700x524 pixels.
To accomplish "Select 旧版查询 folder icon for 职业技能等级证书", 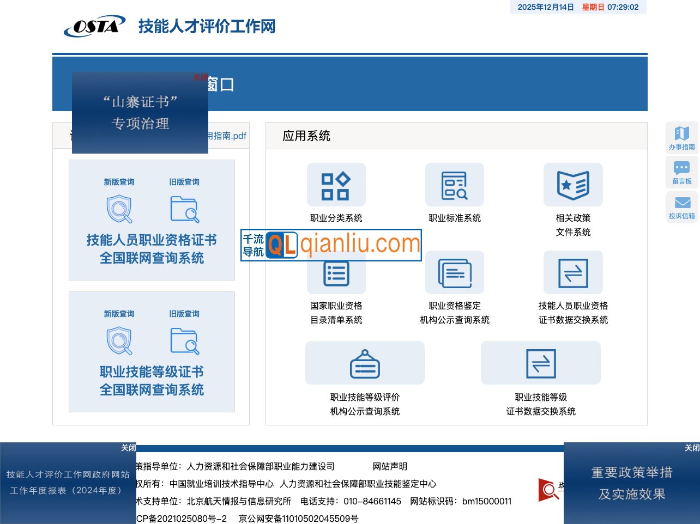I will (184, 340).
